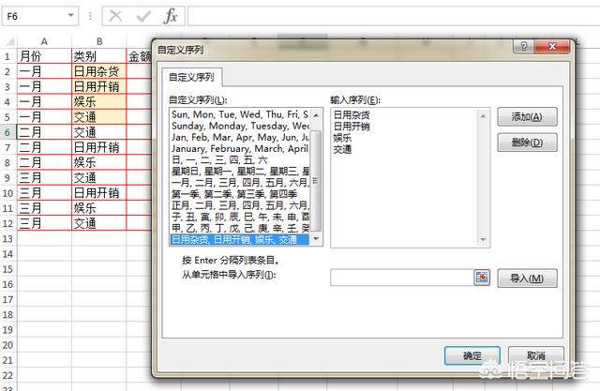Click the custom list scrollbar thumb
The width and height of the screenshot is (600, 391).
(x=316, y=181)
